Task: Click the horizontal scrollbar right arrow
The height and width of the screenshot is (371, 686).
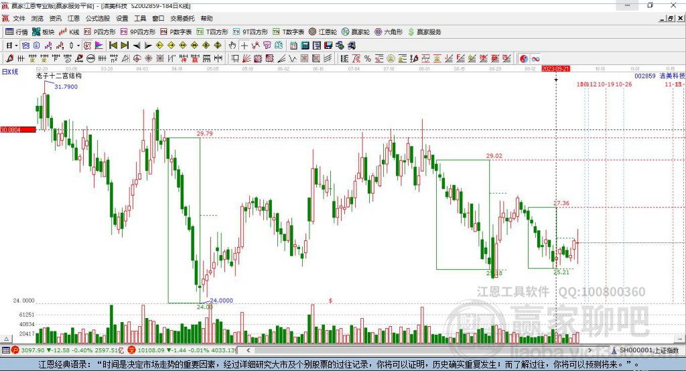Action: tap(590, 350)
